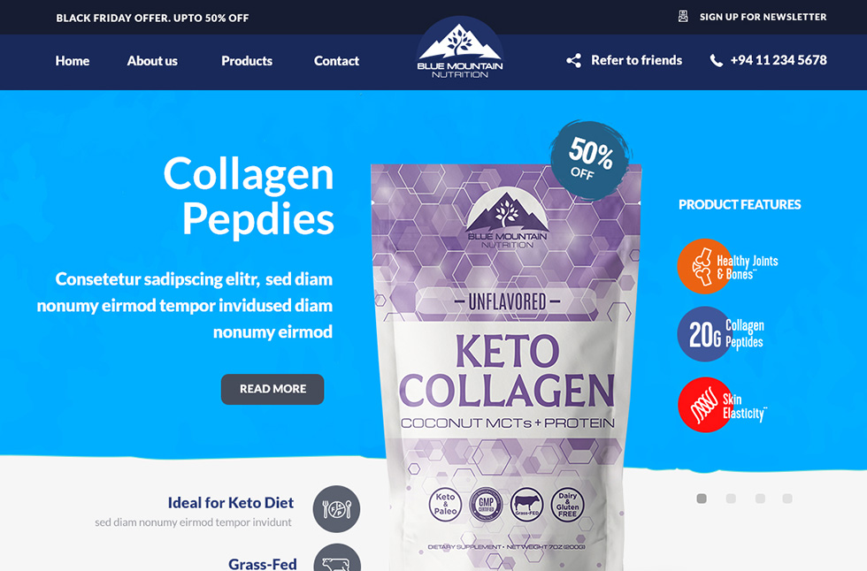This screenshot has height=571, width=867.
Task: Open the Products menu
Action: click(x=247, y=61)
